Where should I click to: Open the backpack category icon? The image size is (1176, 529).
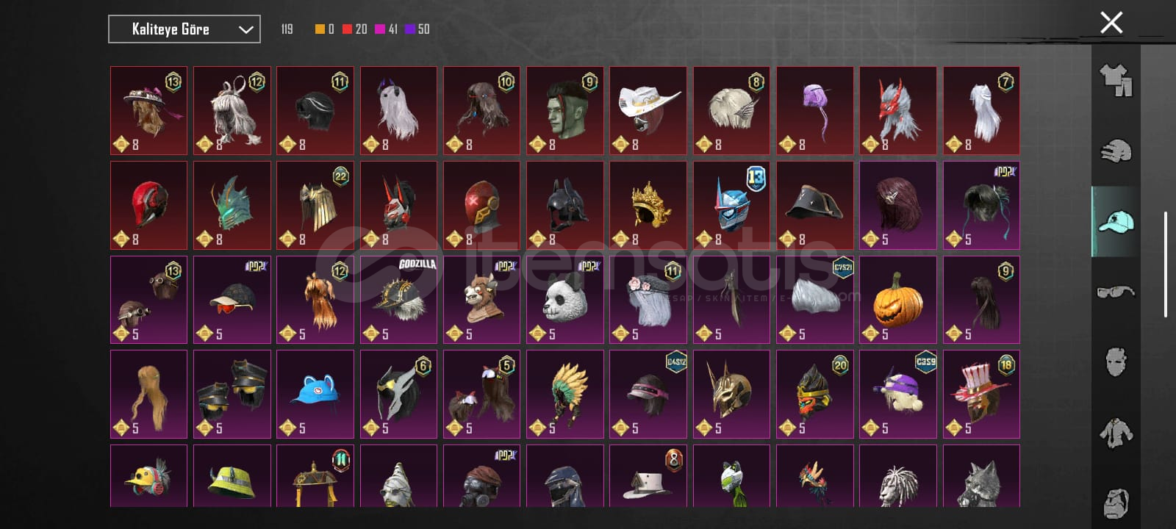(x=1116, y=502)
